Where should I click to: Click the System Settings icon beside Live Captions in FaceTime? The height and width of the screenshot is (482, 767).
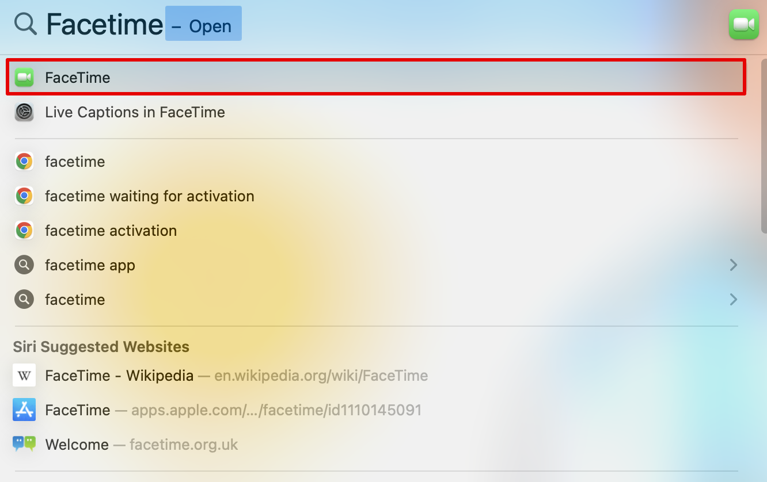(24, 112)
